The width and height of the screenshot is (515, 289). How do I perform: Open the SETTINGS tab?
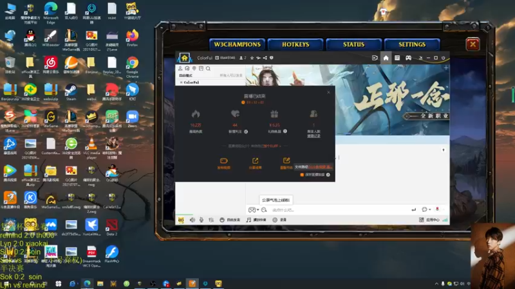pos(412,44)
